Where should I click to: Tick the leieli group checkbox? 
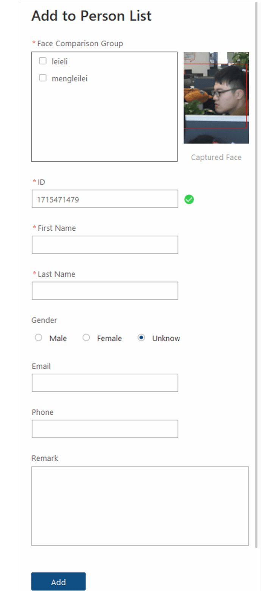click(43, 61)
